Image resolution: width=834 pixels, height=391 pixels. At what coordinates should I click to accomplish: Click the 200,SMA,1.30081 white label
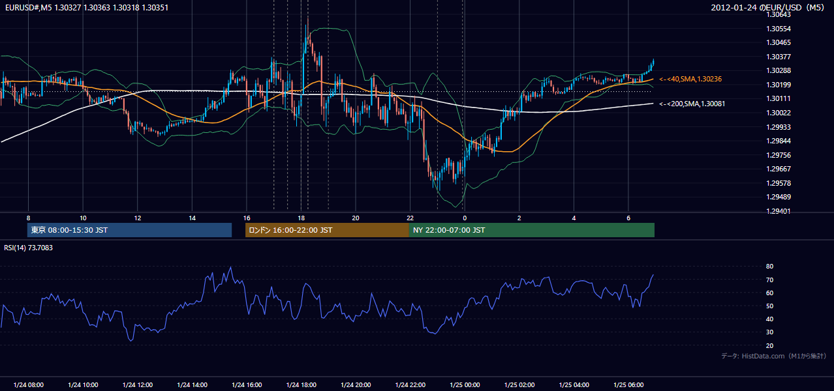(692, 104)
